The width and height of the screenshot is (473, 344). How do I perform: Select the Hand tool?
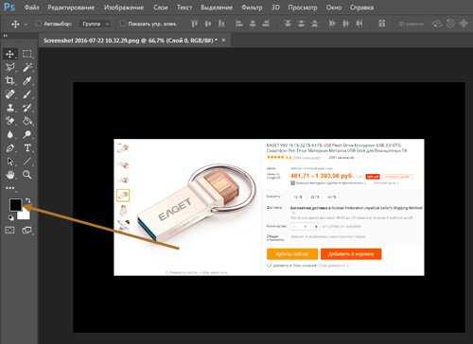(x=10, y=175)
